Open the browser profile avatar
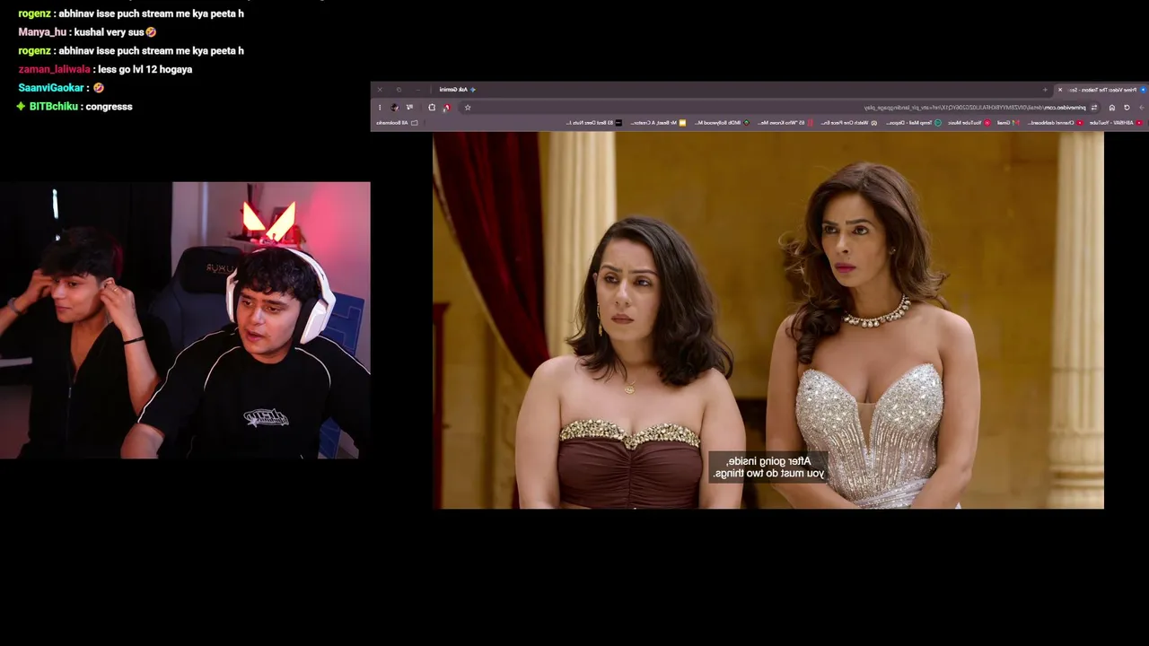The height and width of the screenshot is (646, 1149). pyautogui.click(x=395, y=108)
